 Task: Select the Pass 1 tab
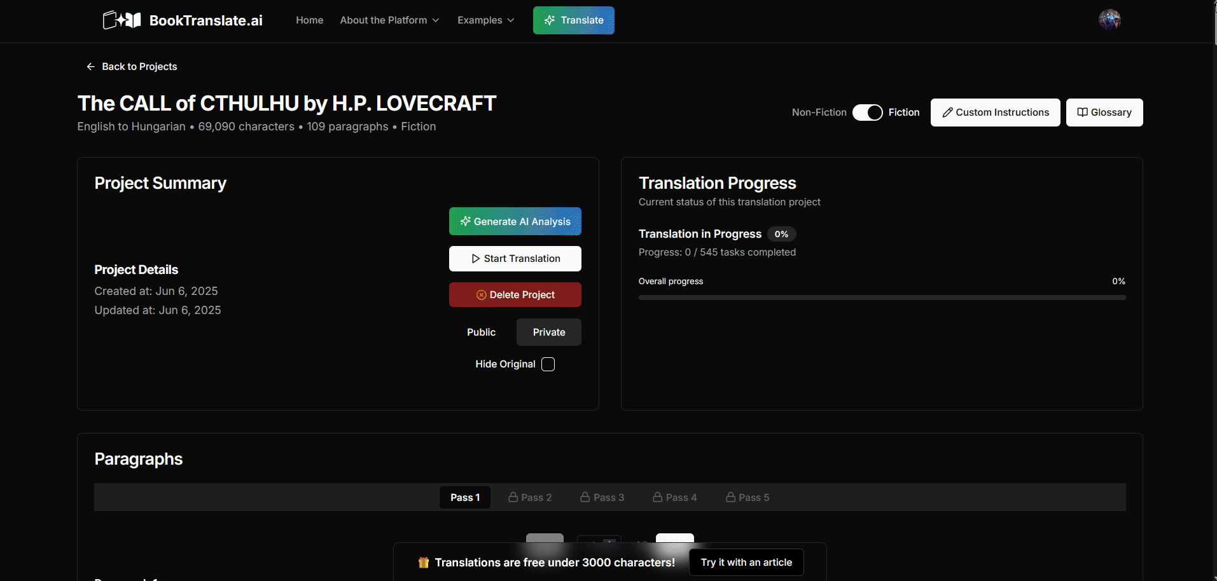465,498
